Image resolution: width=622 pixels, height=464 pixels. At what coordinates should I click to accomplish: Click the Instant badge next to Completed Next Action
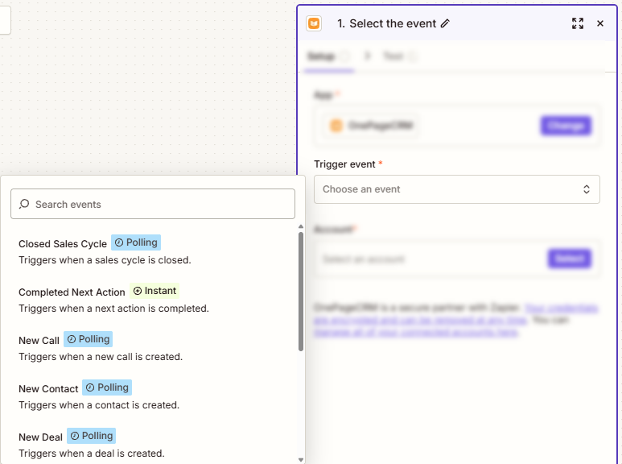click(154, 291)
